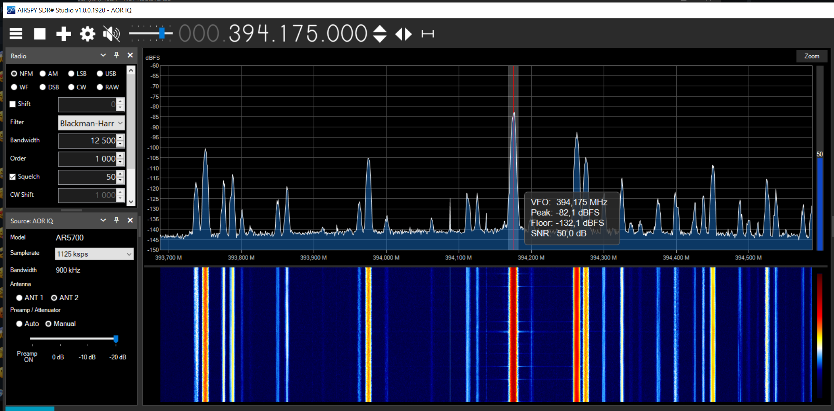
Task: Close the Source: AOR IQ panel
Action: click(x=130, y=220)
